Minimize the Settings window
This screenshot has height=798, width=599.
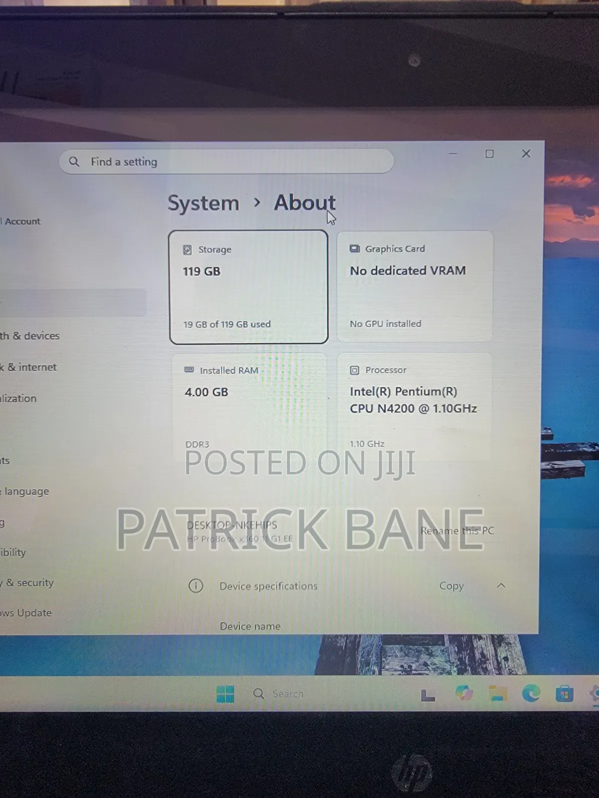click(453, 154)
